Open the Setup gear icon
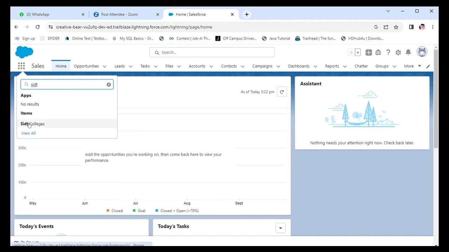Screen dimensions: 449x252 398,52
